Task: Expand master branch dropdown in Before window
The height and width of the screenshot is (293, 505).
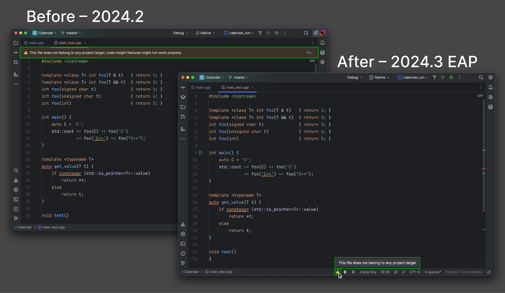Action: tap(71, 33)
